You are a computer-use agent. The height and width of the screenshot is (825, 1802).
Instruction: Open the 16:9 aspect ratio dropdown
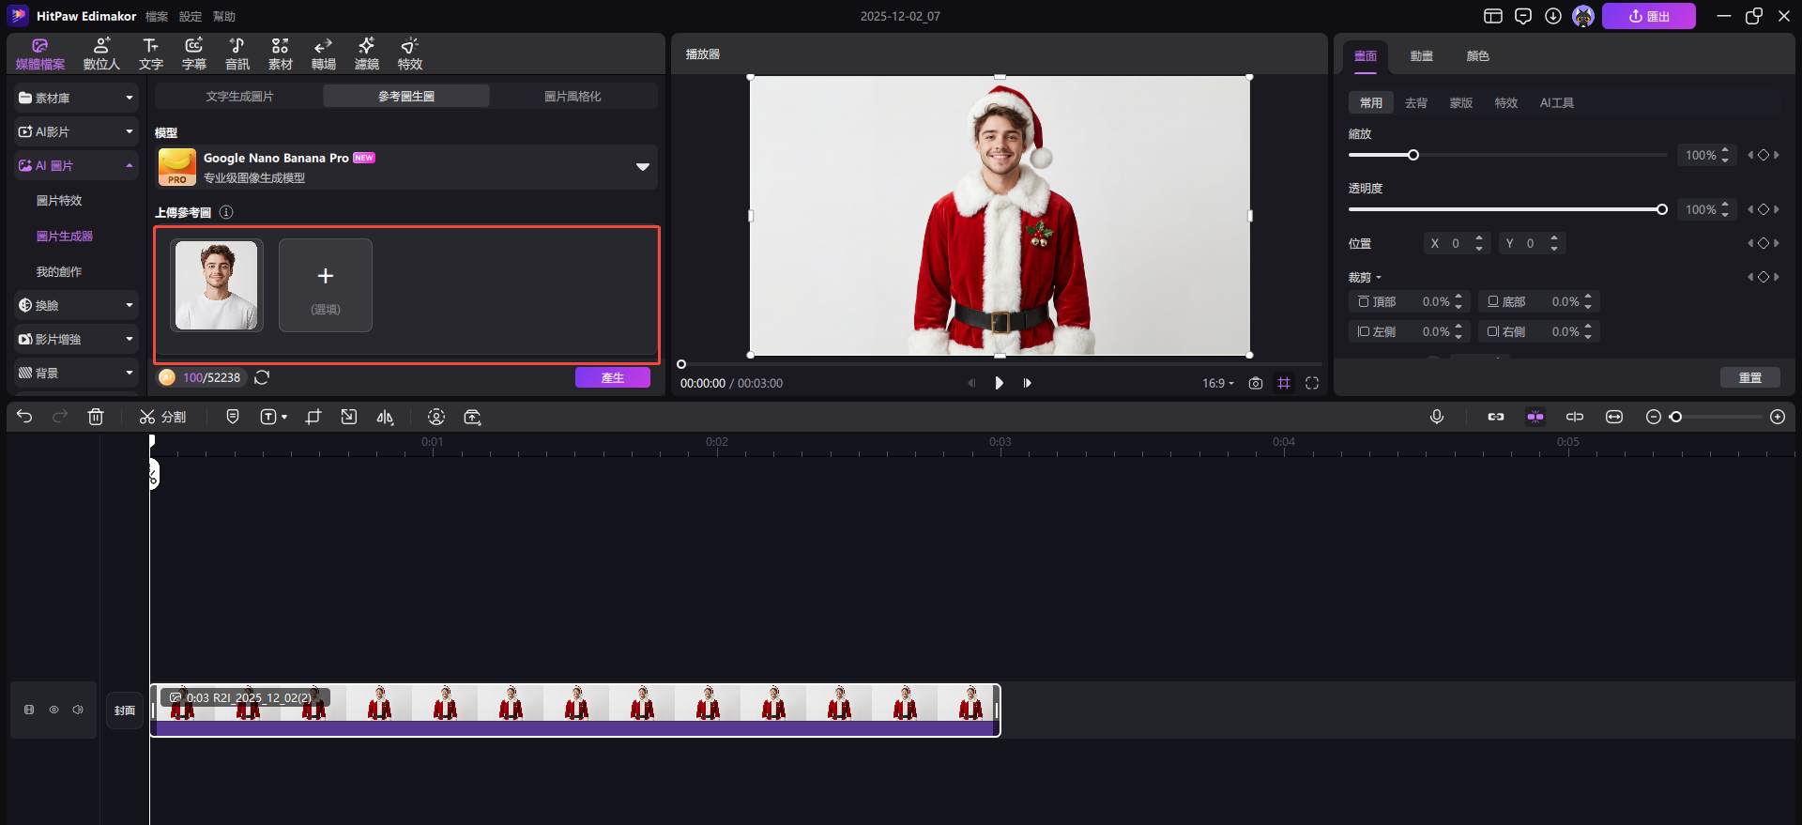(x=1217, y=383)
